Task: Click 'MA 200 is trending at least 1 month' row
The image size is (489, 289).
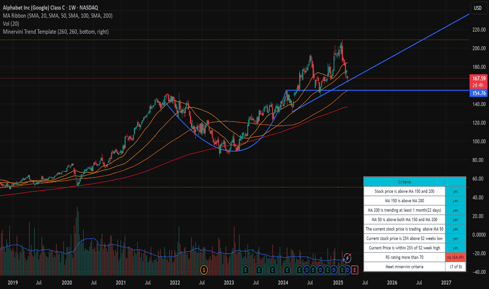Action: point(404,210)
